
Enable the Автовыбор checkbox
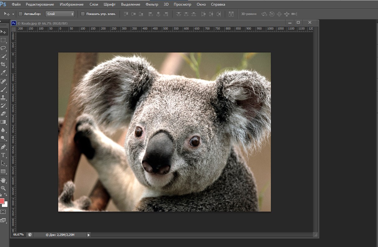[21, 14]
